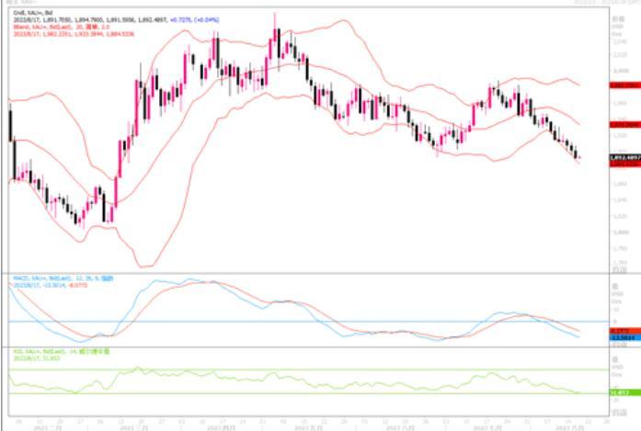Click the green RSI value tag on axis
The width and height of the screenshot is (641, 431).
(623, 392)
